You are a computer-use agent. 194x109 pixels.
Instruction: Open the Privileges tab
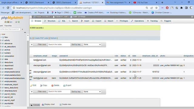[122, 21]
